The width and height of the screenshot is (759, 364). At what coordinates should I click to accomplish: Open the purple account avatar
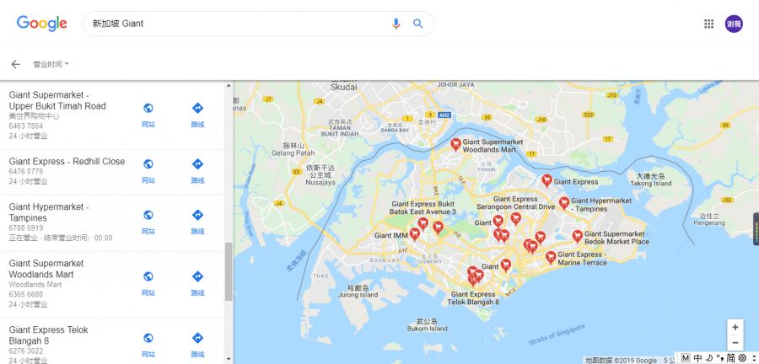point(734,24)
